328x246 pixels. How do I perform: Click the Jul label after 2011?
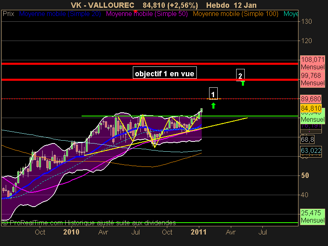263,232
